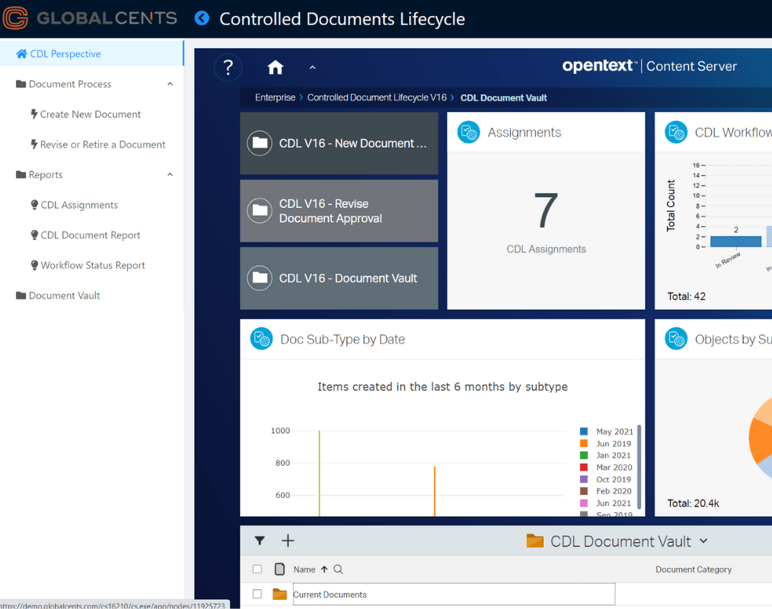Click the chart legend scrollbar
The image size is (772, 609).
pyautogui.click(x=639, y=467)
